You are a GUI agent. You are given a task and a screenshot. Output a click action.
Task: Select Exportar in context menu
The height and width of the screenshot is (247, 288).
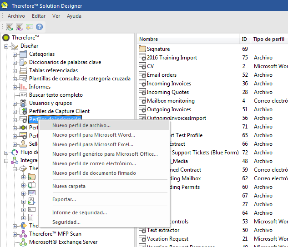(x=104, y=199)
